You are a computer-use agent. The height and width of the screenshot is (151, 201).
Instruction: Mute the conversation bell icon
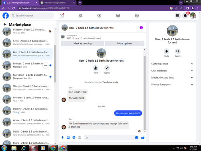166,51
